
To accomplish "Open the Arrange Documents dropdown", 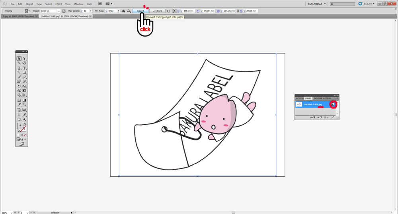I will coord(109,4).
